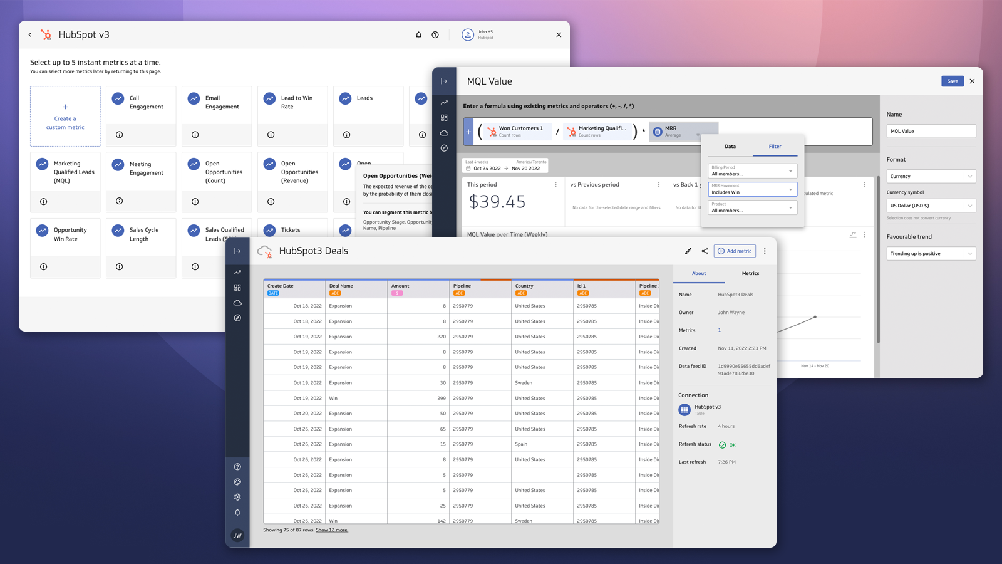Screen dimensions: 1002x564
Task: Open the Billing Period 'All members' dropdown
Action: click(751, 170)
